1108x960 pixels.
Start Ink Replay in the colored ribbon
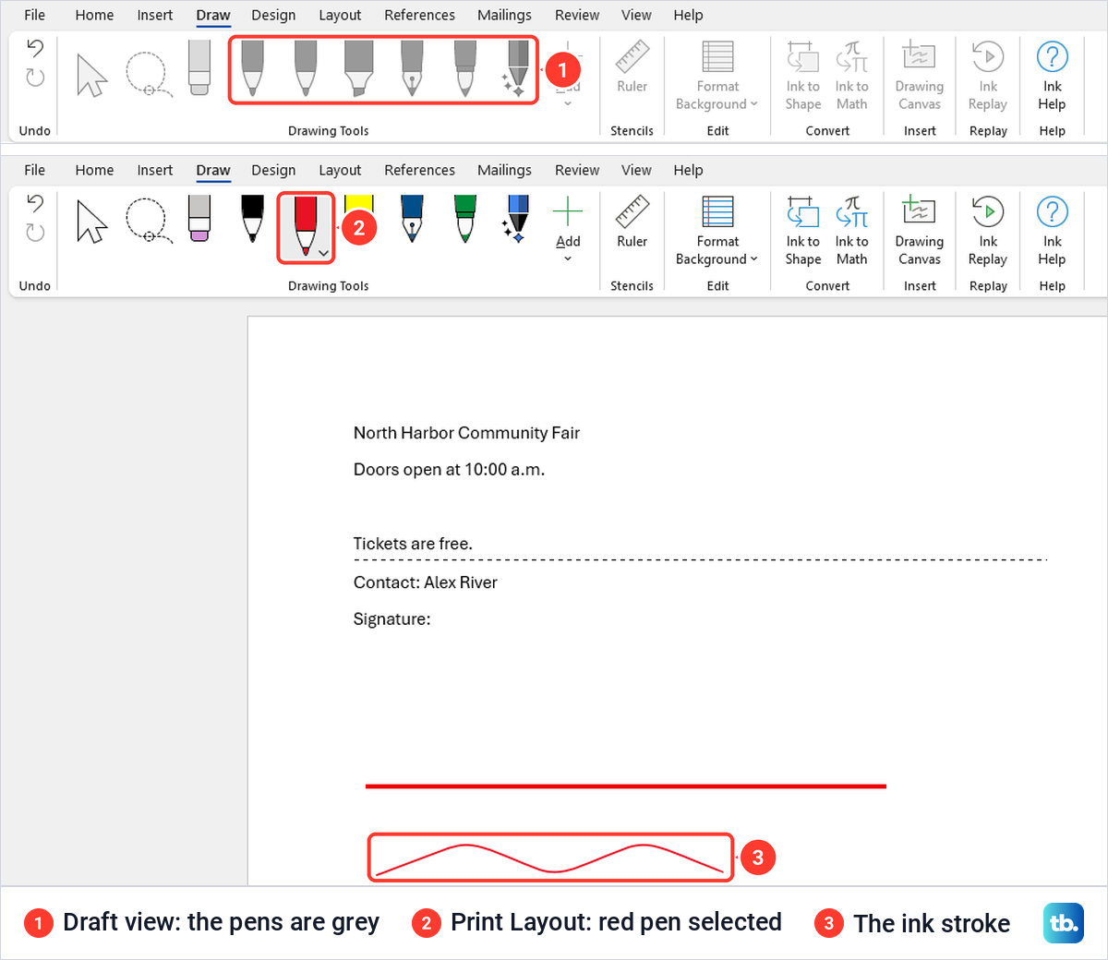tap(988, 231)
